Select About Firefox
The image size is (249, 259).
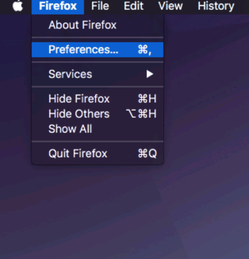[x=97, y=25]
